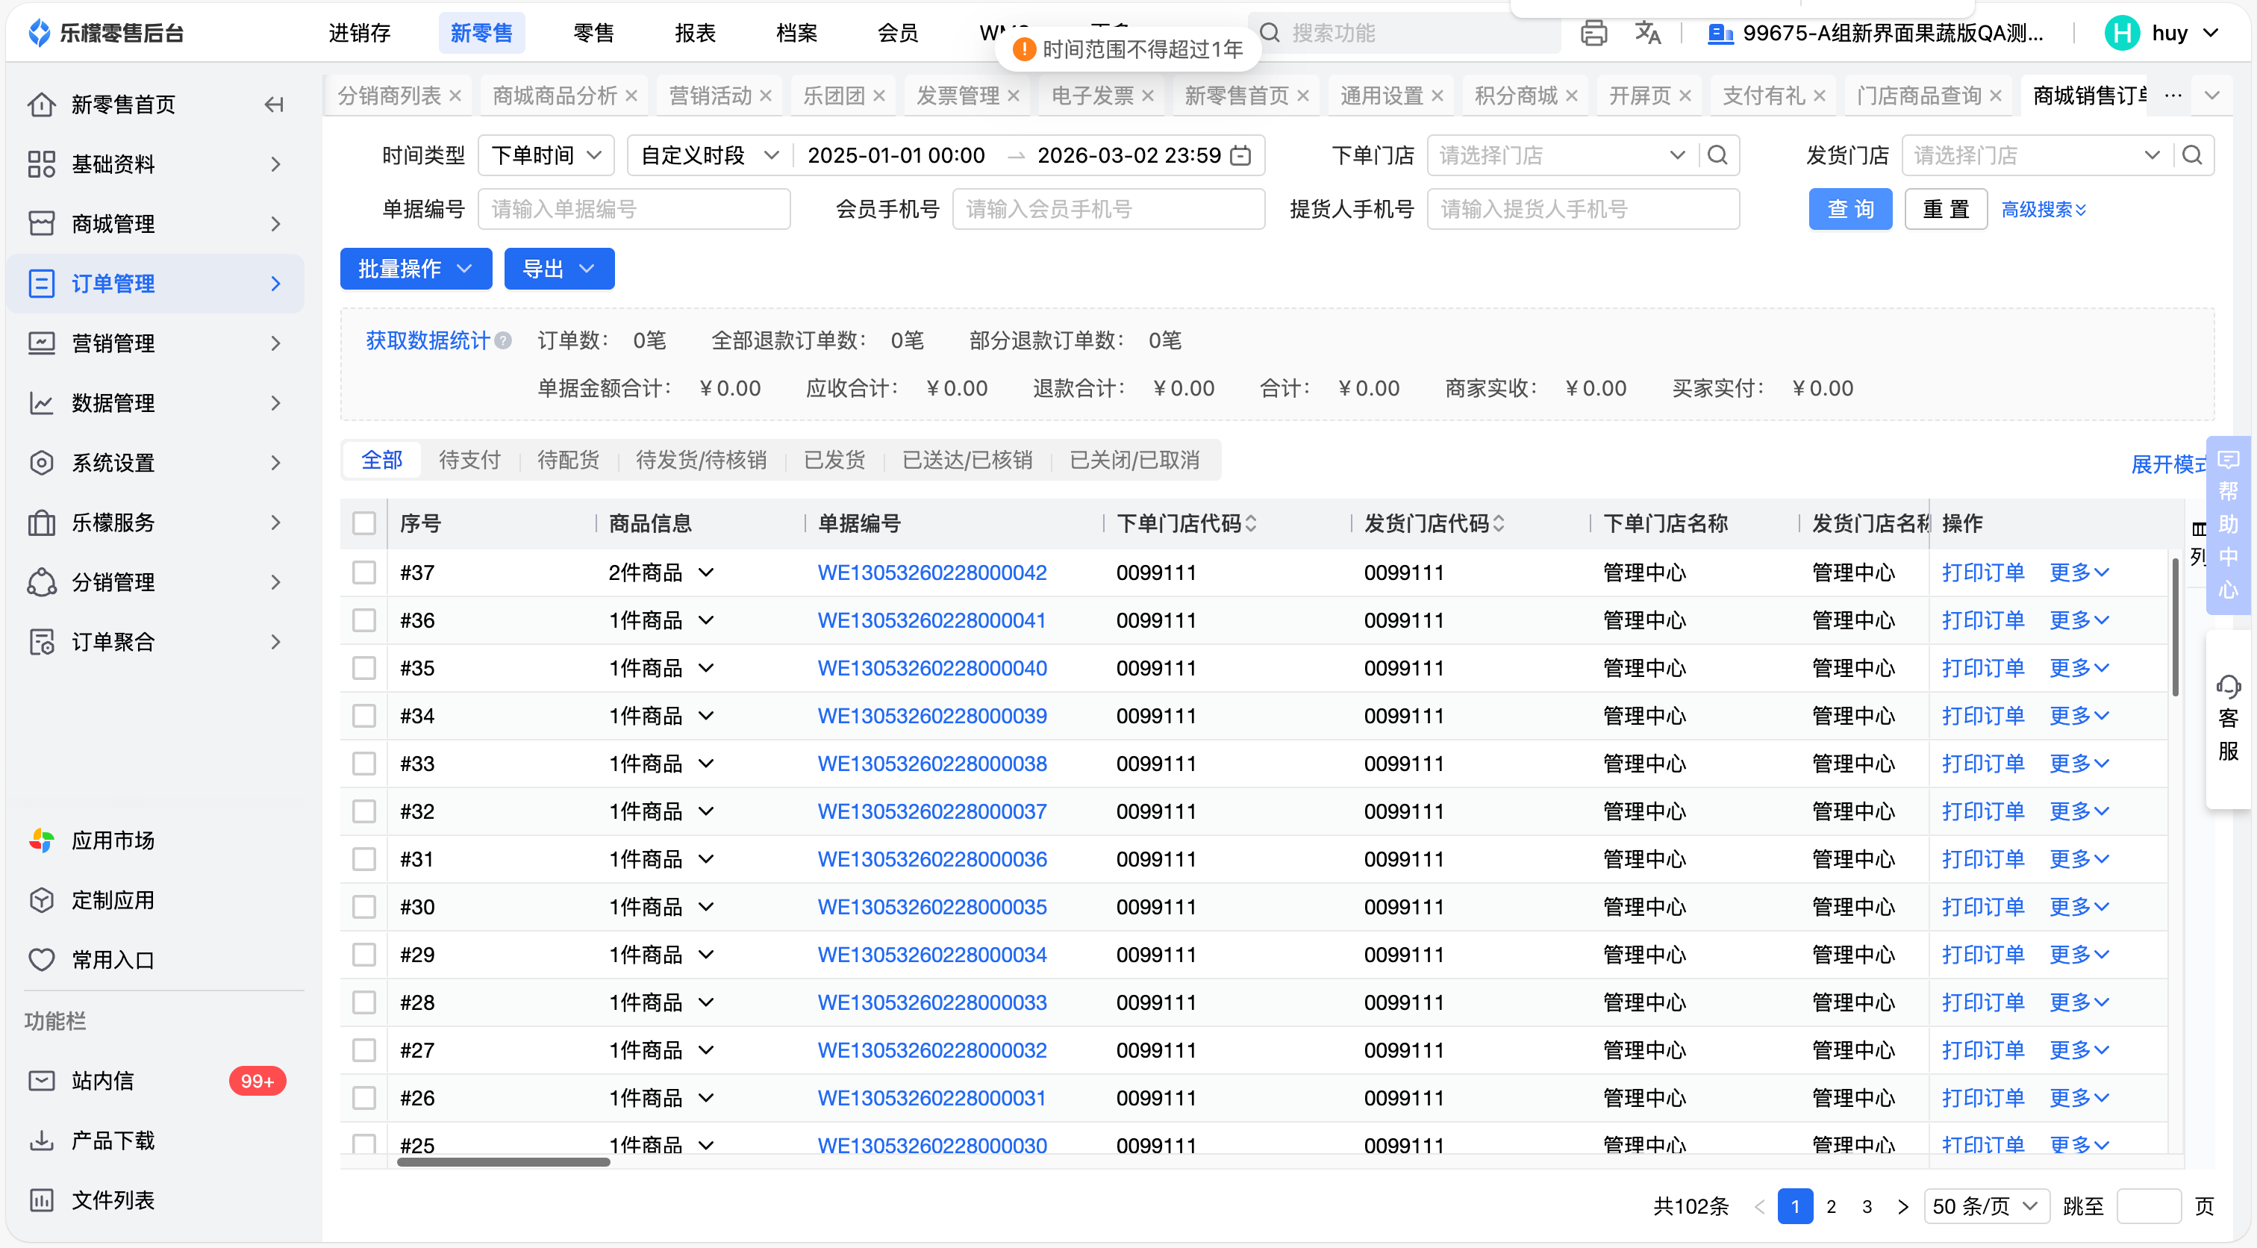Click calendar icon in date range picker

[1240, 156]
